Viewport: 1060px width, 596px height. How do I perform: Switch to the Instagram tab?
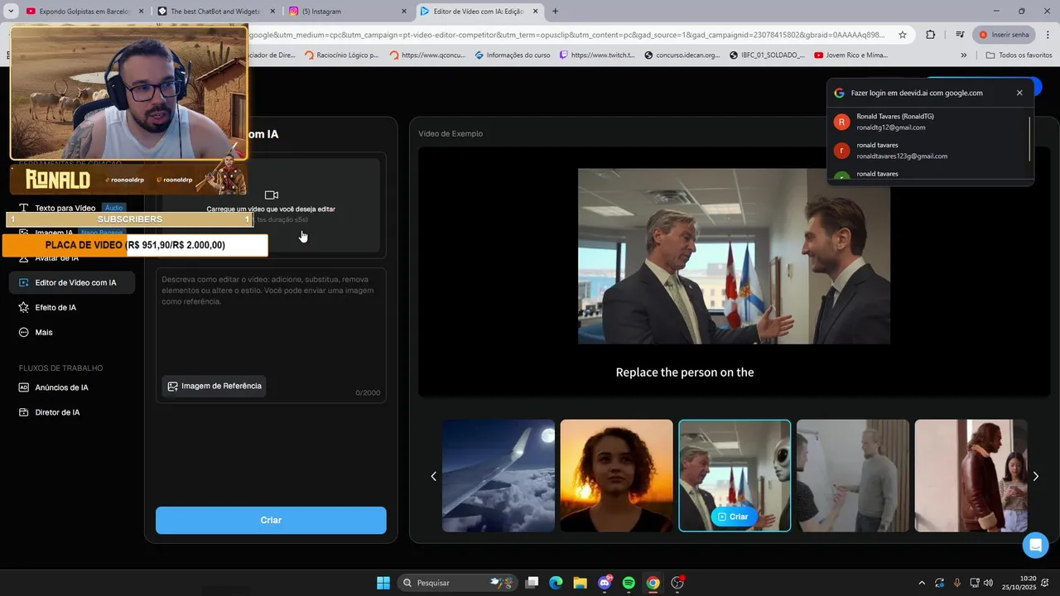coord(346,12)
